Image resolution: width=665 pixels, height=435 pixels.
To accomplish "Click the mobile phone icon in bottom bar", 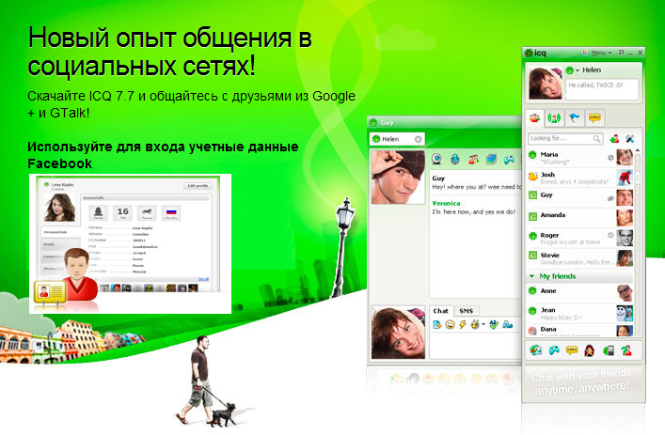I will [x=609, y=350].
